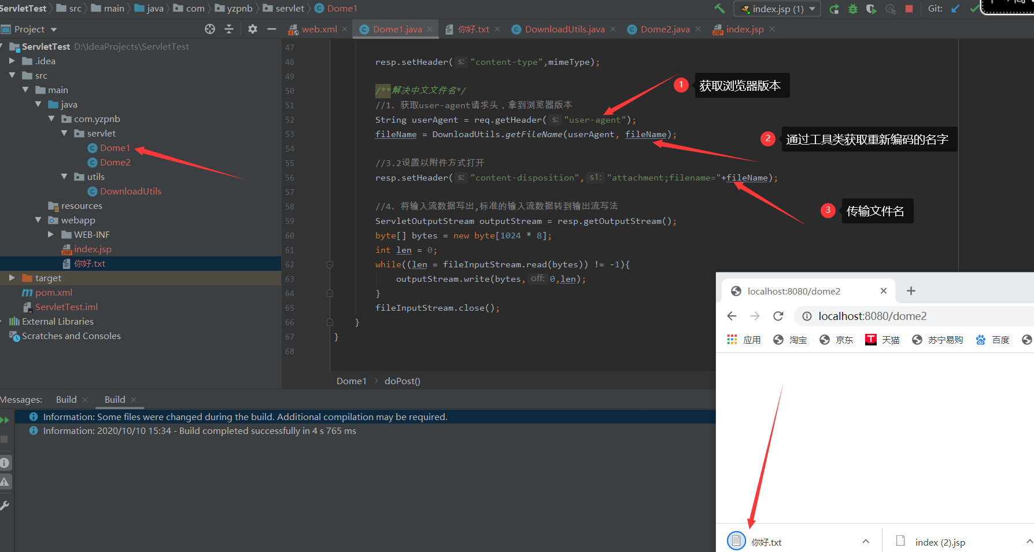Click the Collapse All icon in Project panel

229,29
